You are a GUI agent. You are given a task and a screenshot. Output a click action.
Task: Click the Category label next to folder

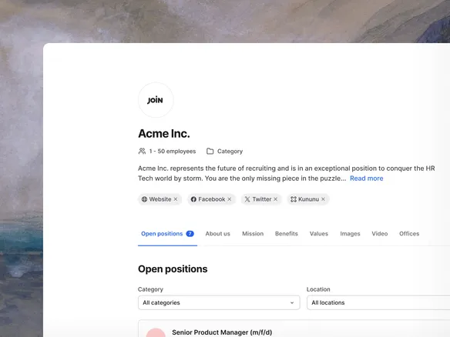tap(230, 151)
